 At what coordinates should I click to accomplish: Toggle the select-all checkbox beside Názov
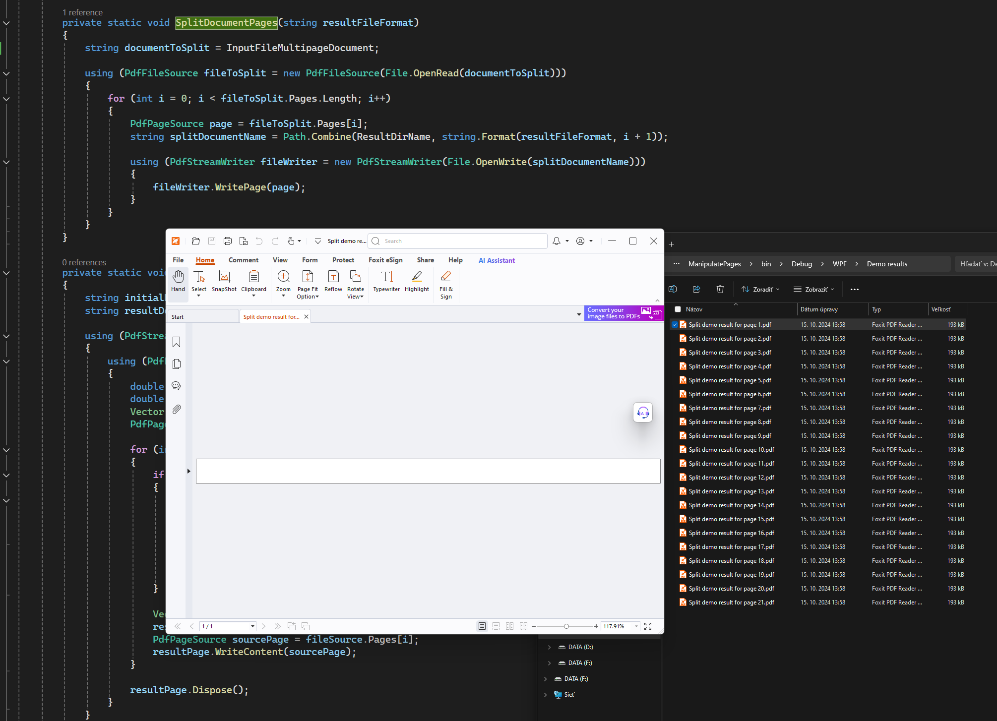point(678,309)
